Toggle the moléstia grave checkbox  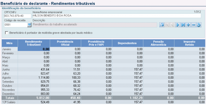(x=7, y=33)
